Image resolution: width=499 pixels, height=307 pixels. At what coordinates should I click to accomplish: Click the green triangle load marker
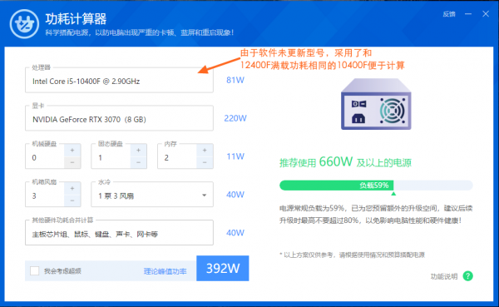click(x=393, y=194)
